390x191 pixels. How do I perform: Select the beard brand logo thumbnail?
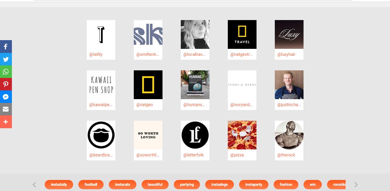point(101,135)
